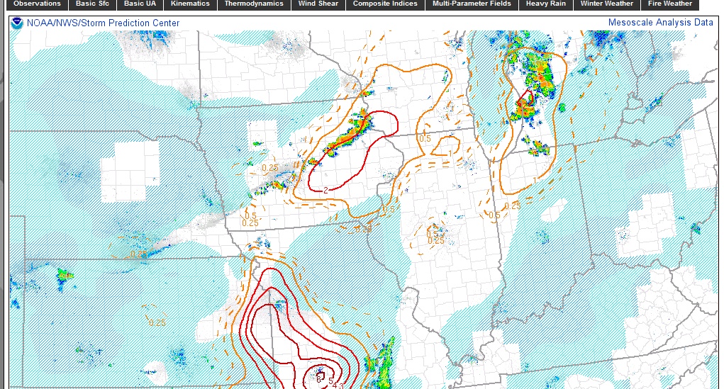Click the NOAA/NWS/Storm Prediction Center title
This screenshot has height=389, width=724.
click(x=103, y=23)
